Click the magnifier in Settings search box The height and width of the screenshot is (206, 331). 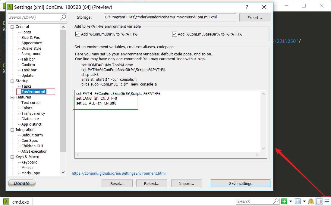tap(63, 17)
